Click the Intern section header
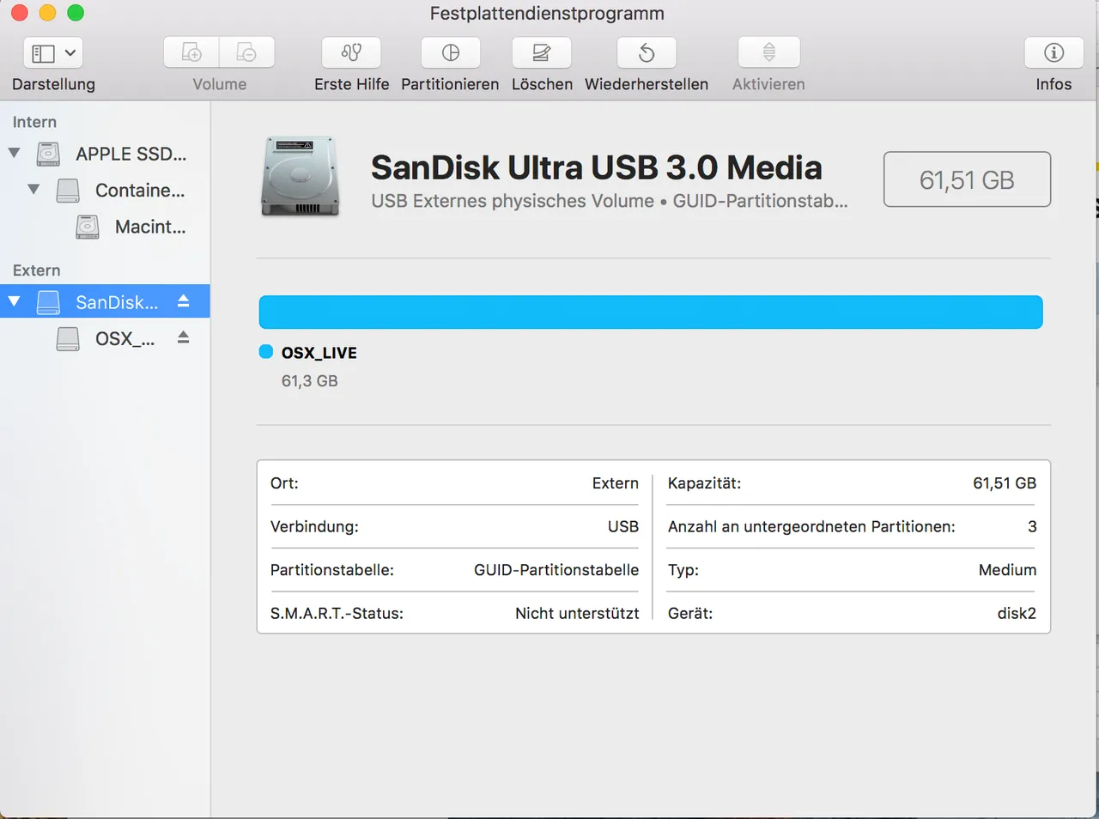This screenshot has width=1099, height=819. coord(34,122)
